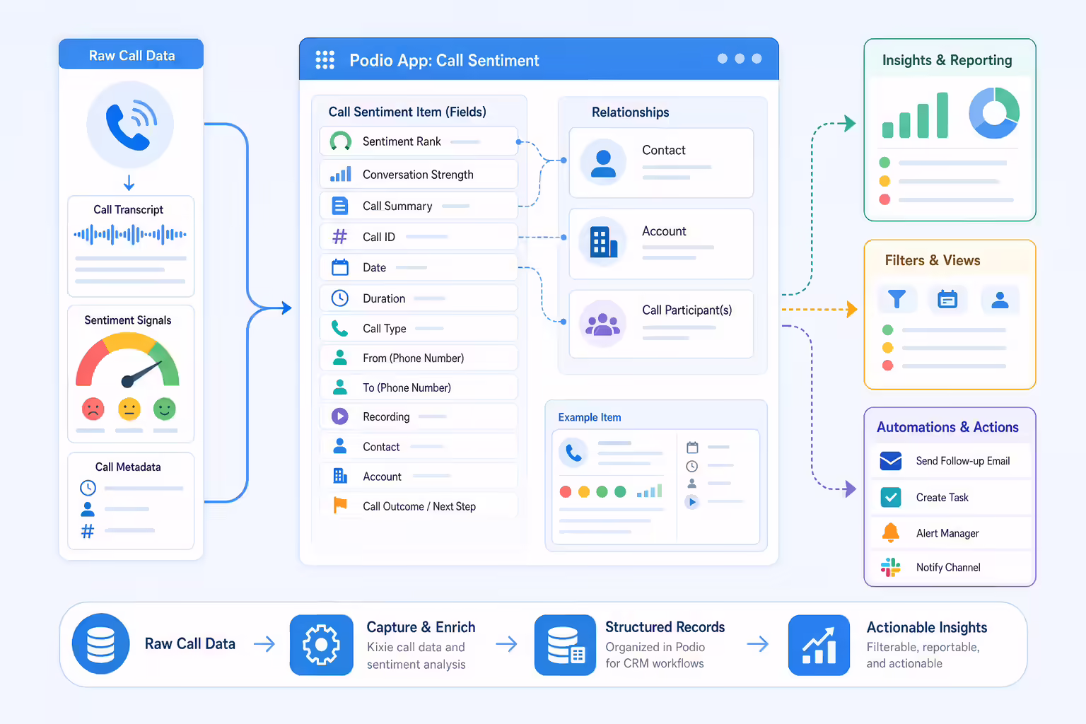Click the sentiment gauge meter
This screenshot has height=724, width=1086.
tap(127, 361)
